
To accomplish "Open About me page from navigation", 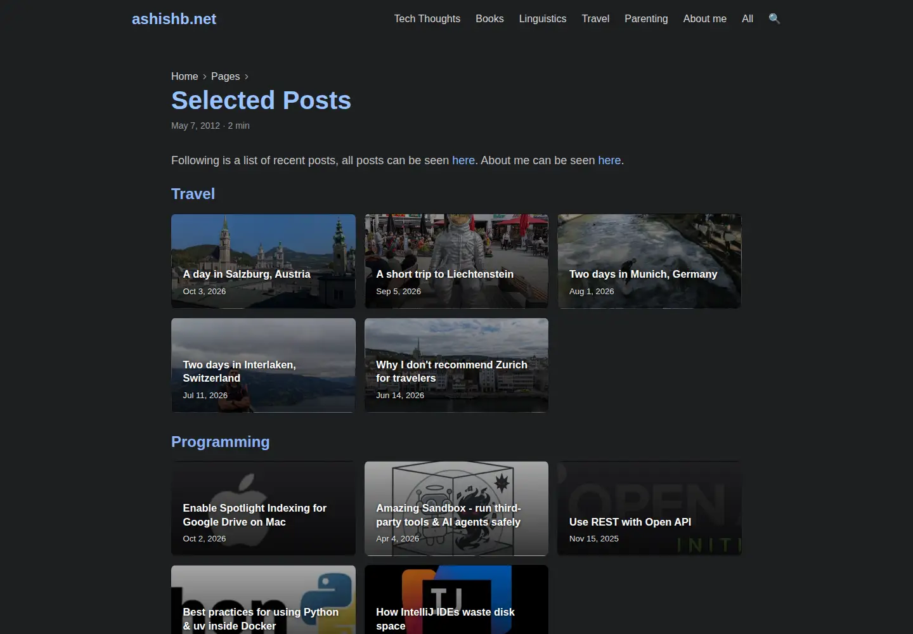I will pyautogui.click(x=704, y=18).
